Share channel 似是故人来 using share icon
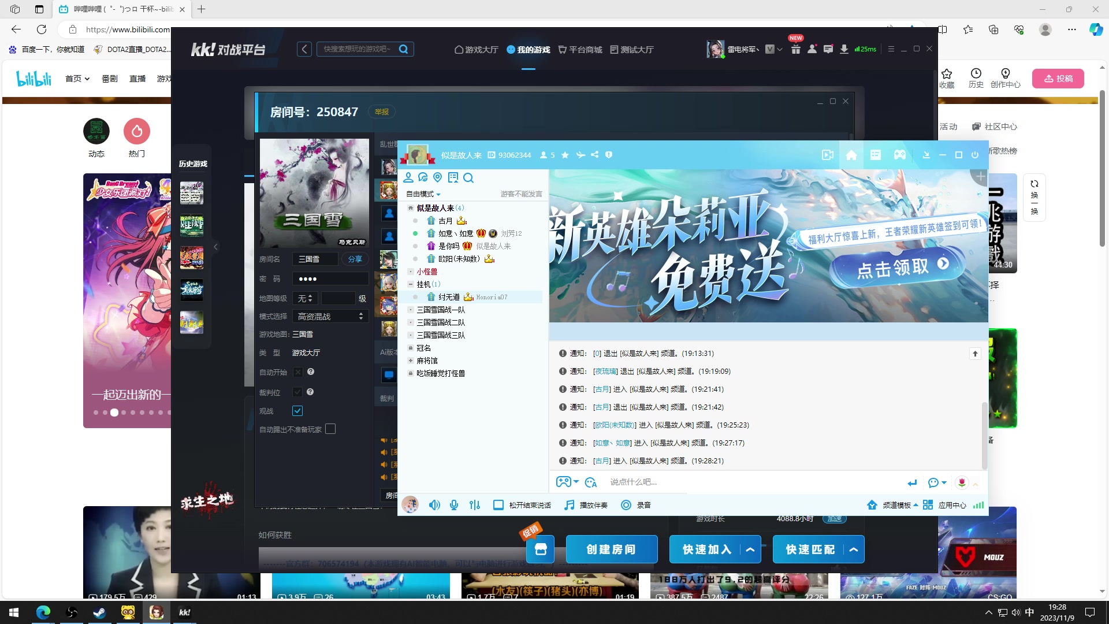The image size is (1109, 624). pos(595,155)
